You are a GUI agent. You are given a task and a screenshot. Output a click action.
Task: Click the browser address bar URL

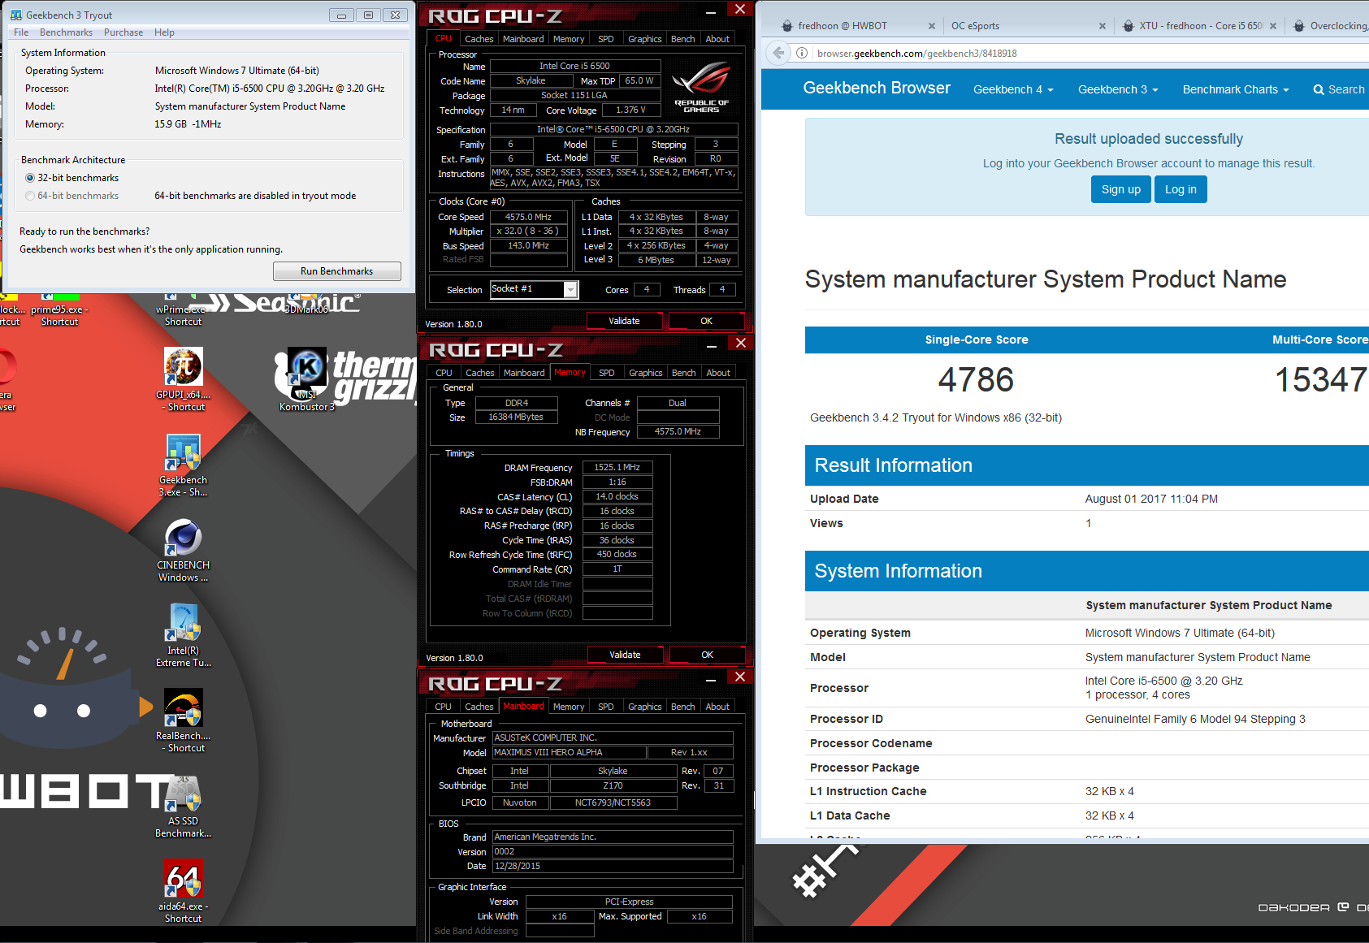click(x=916, y=54)
